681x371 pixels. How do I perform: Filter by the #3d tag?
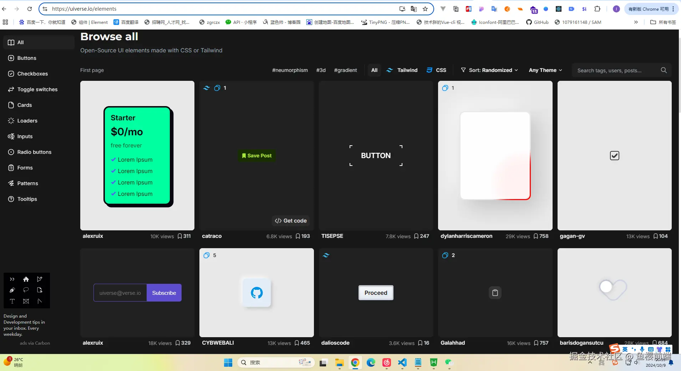point(321,70)
